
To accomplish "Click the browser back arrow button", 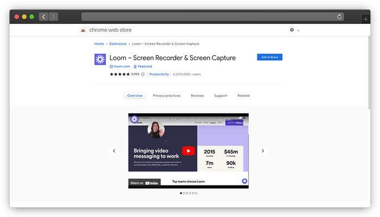I will click(x=43, y=17).
